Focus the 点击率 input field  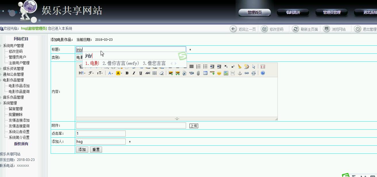(x=101, y=133)
